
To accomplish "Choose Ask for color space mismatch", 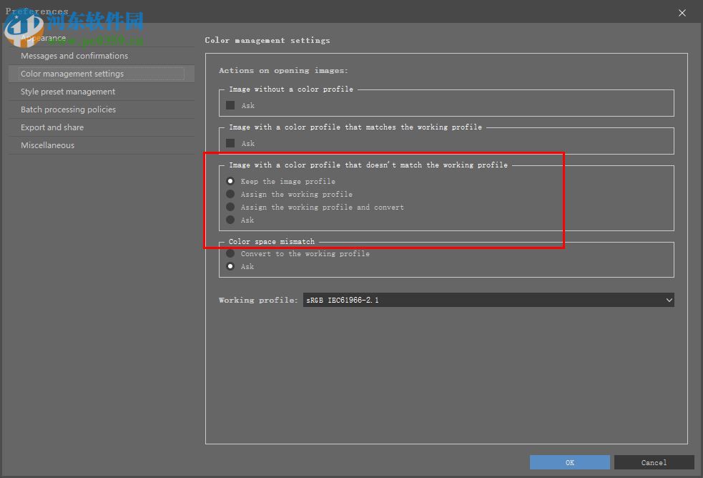I will [230, 265].
